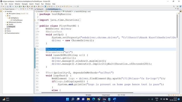Expand the Referenced Libraries node

(6, 22)
